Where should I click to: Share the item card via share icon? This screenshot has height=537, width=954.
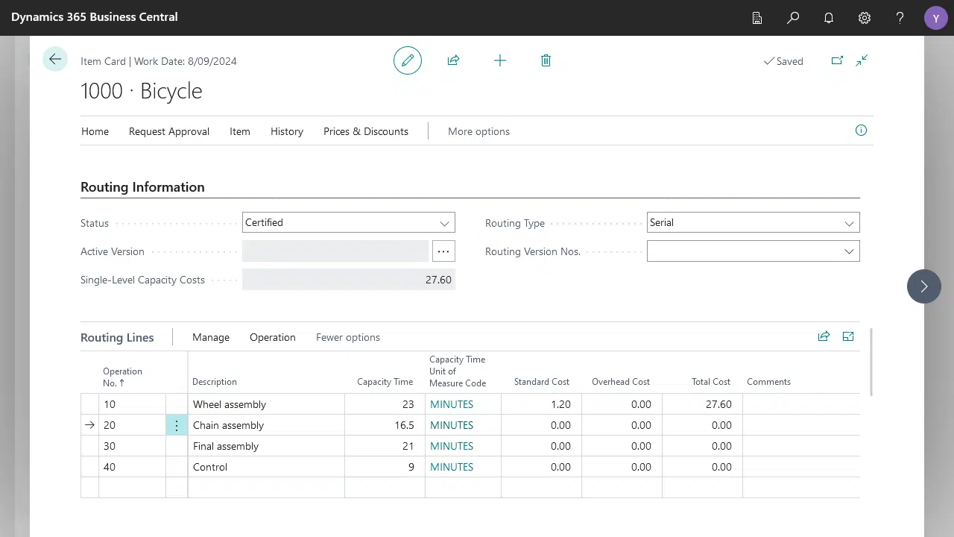click(453, 60)
